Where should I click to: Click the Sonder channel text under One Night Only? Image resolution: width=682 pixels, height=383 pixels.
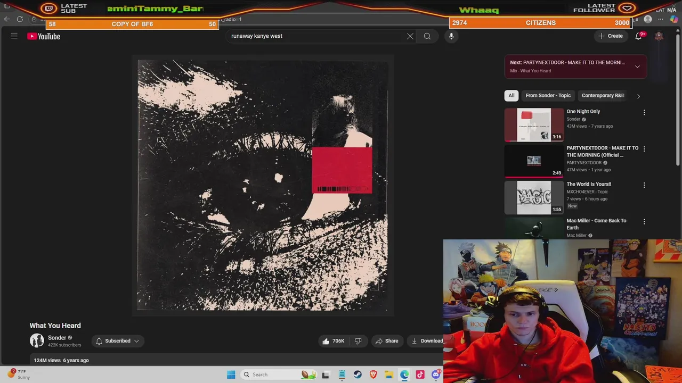click(x=573, y=119)
